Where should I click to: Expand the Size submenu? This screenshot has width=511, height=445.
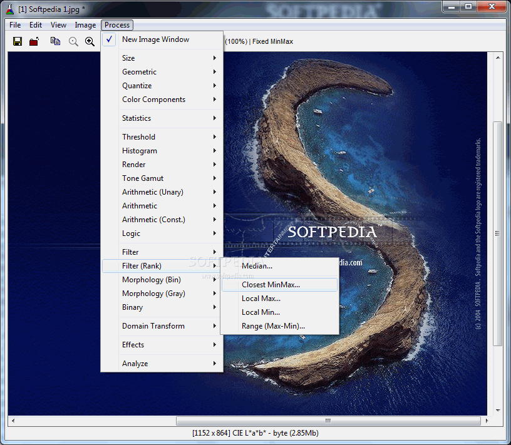click(162, 58)
